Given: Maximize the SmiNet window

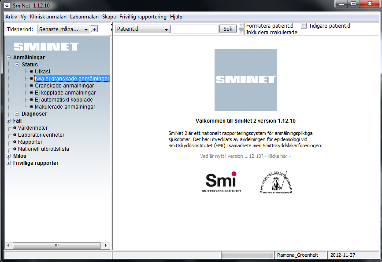Looking at the screenshot, I should (353, 4).
